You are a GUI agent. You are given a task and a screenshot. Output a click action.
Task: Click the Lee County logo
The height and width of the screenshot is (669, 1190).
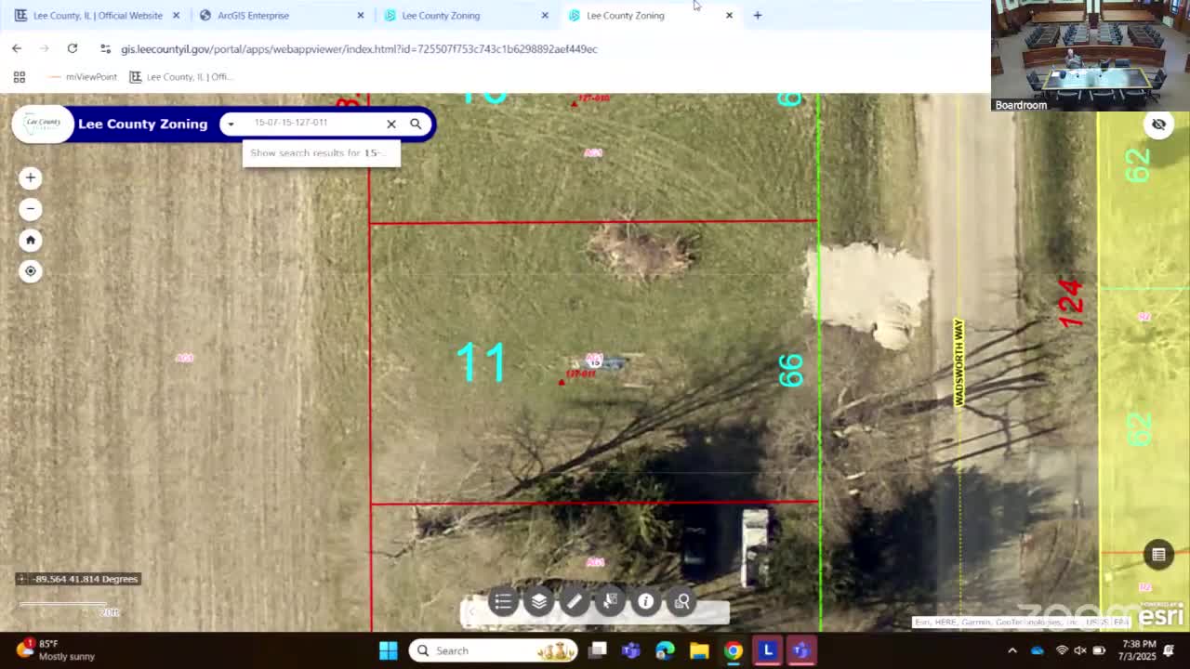tap(43, 124)
